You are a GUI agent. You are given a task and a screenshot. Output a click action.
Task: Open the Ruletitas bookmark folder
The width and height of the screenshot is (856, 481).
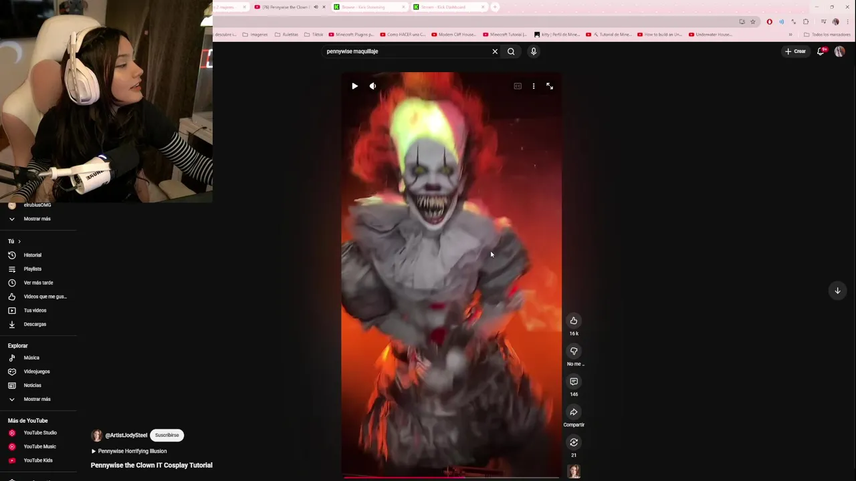pos(287,35)
